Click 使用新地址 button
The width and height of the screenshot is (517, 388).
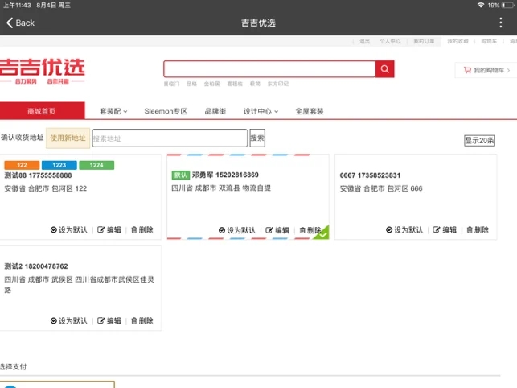pos(68,138)
